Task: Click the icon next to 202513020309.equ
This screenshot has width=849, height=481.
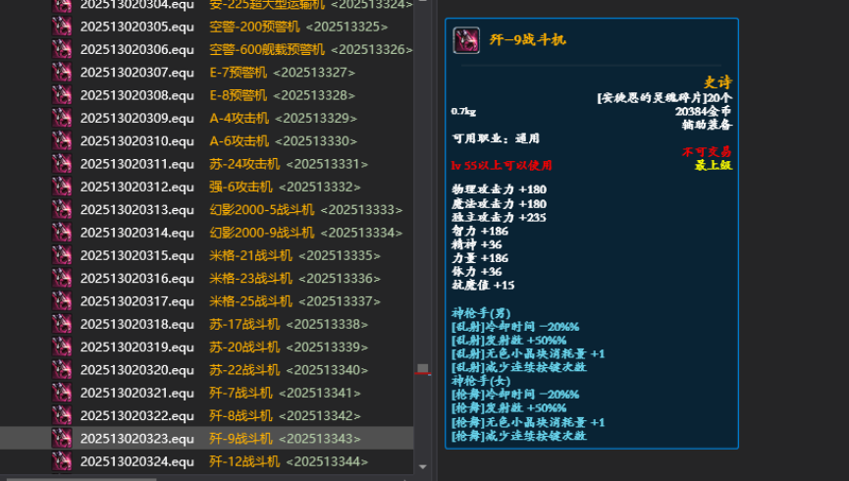Action: [62, 118]
